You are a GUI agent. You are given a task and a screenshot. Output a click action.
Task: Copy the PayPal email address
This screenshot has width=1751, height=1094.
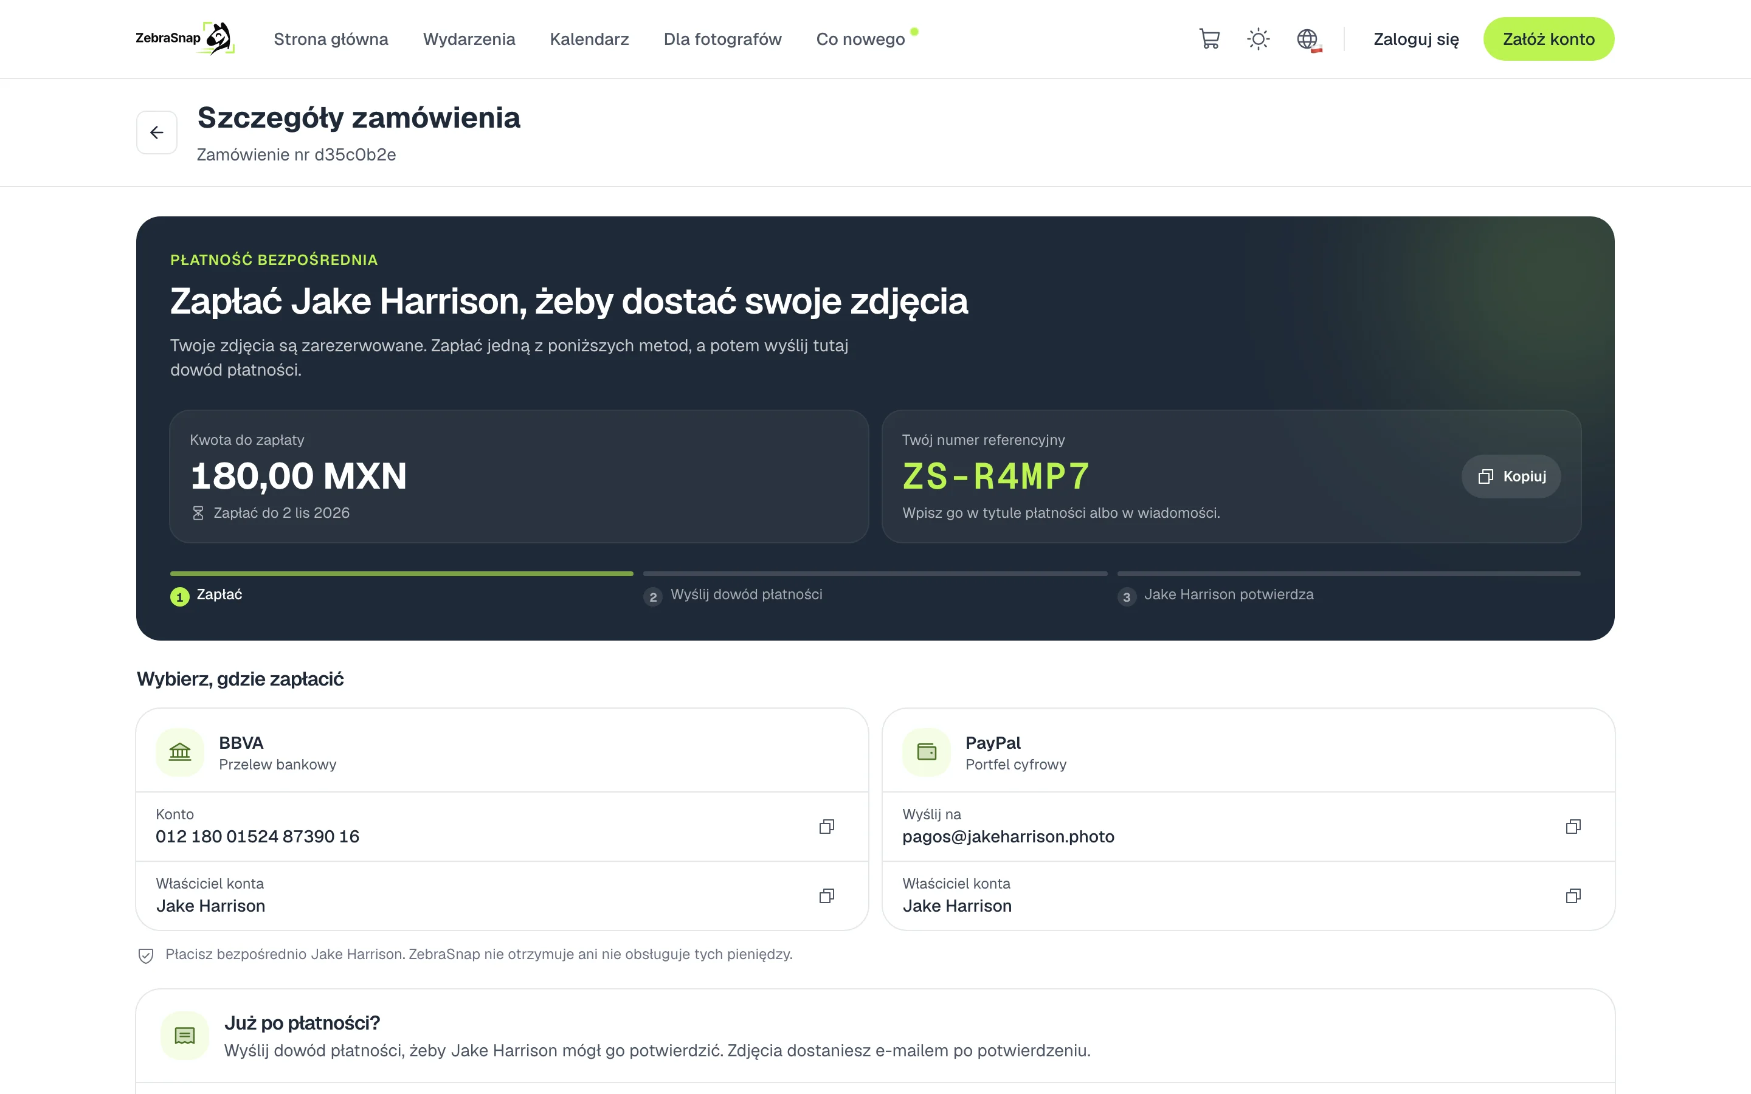click(x=1573, y=827)
